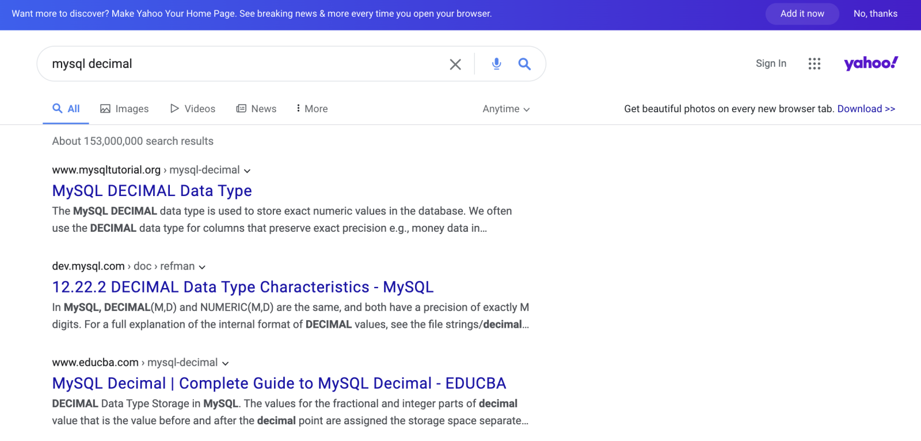Expand the More search options menu
The width and height of the screenshot is (921, 441).
(311, 109)
